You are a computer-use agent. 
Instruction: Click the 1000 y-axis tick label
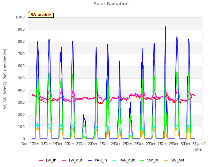coord(20,17)
